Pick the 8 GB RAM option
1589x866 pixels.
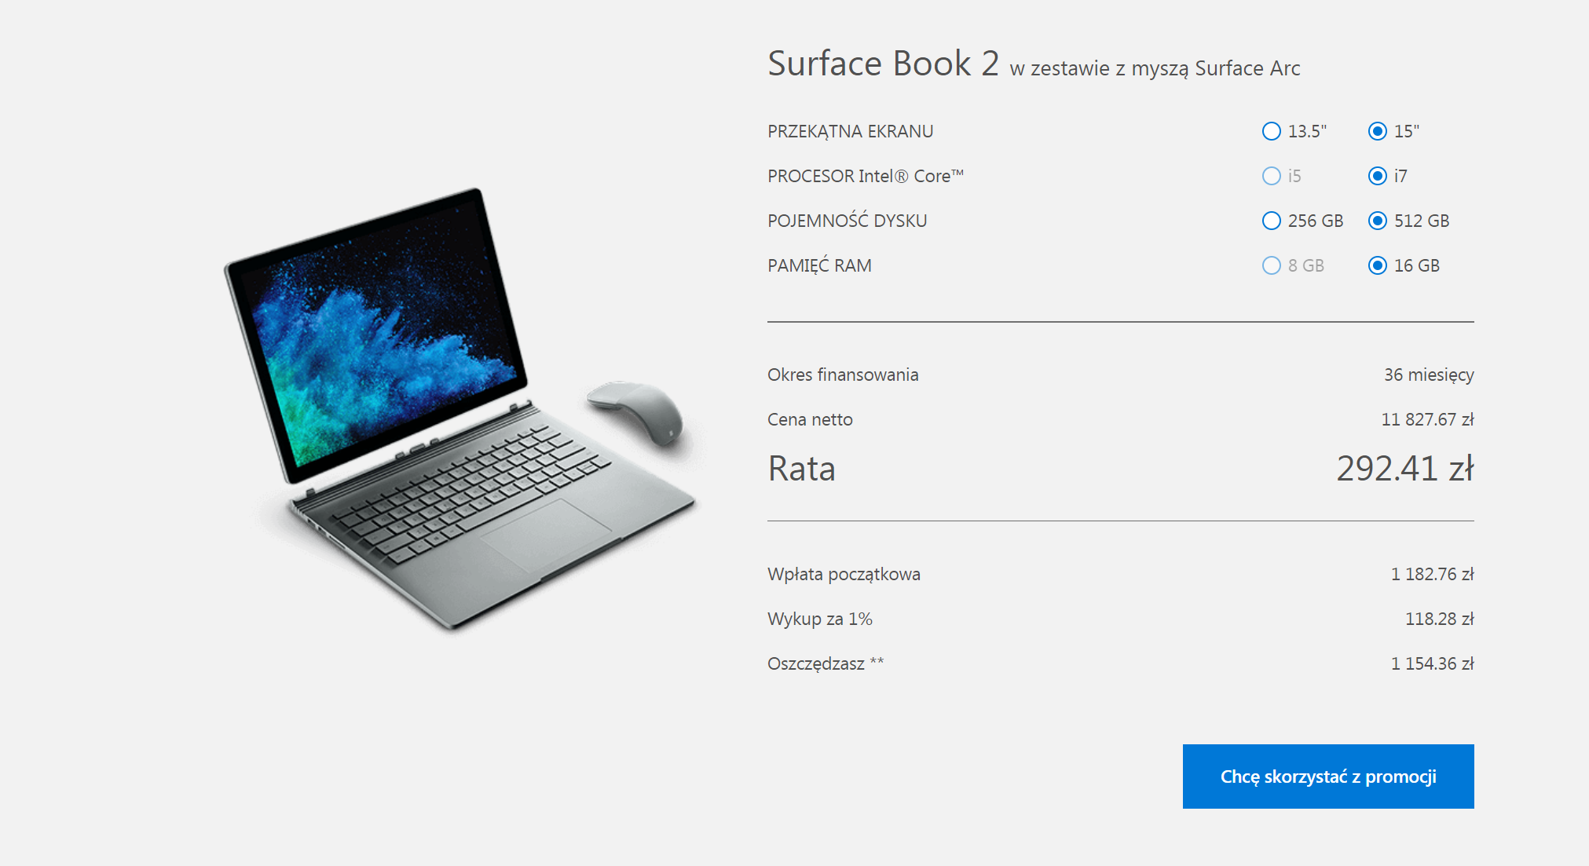tap(1272, 265)
